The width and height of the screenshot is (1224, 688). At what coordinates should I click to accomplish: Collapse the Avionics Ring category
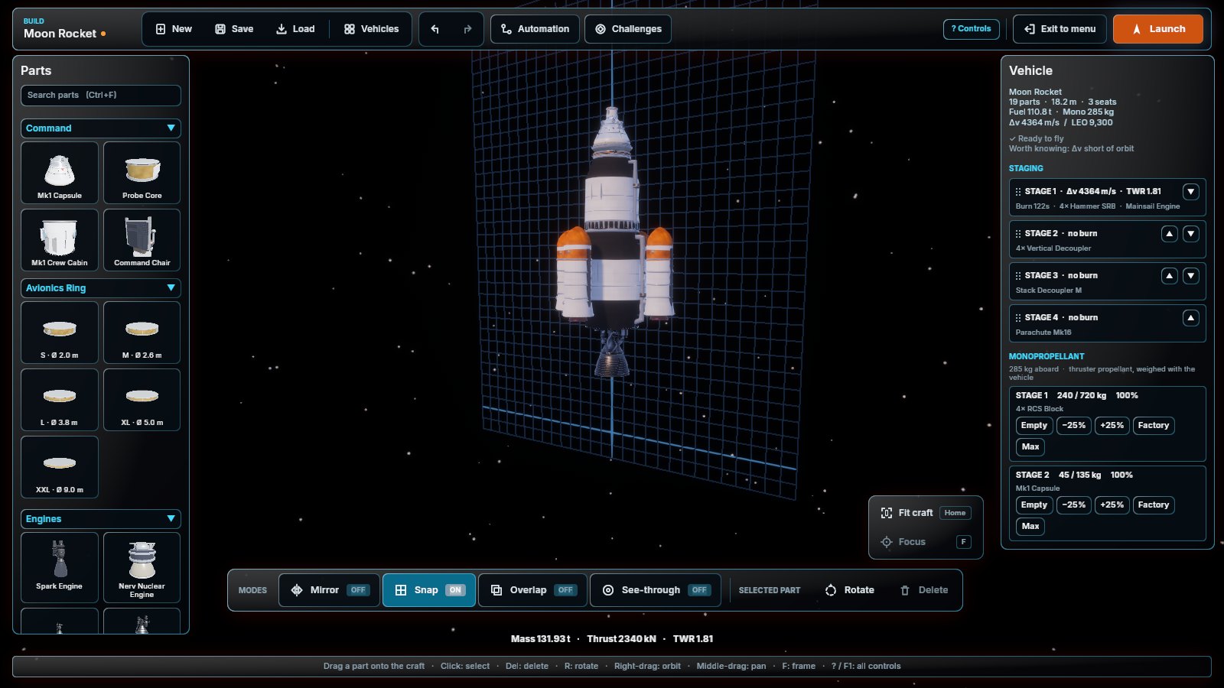pyautogui.click(x=101, y=288)
